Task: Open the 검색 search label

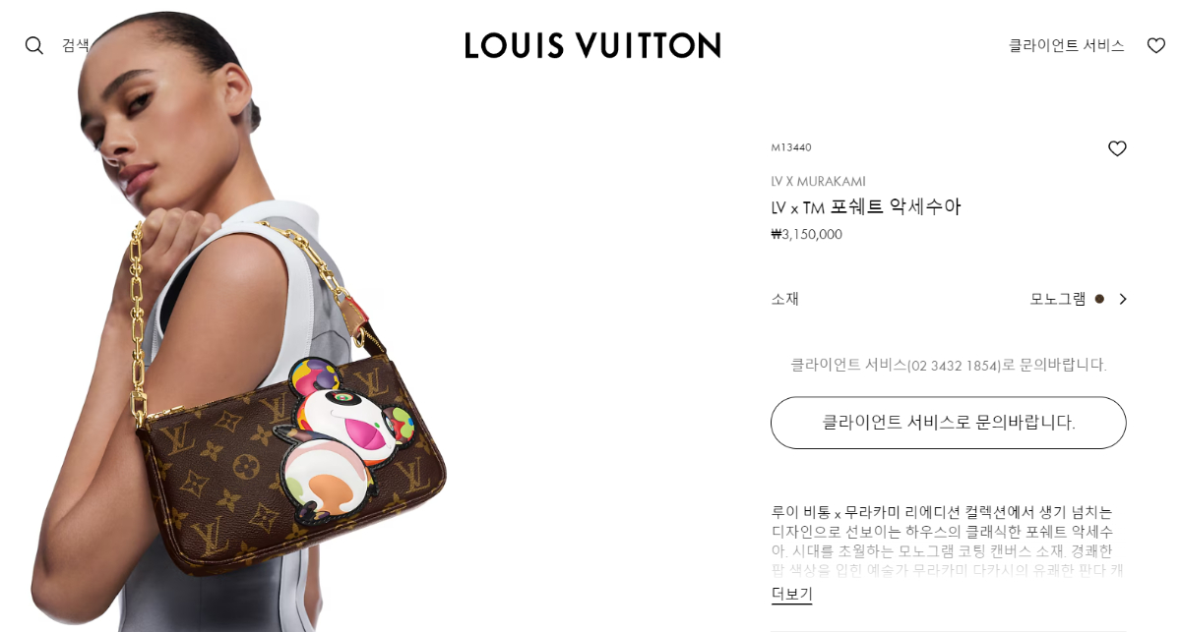Action: (x=76, y=45)
